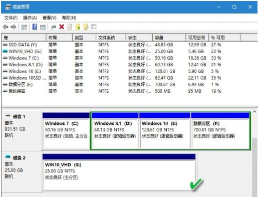Select the 系统保留 volume name
Viewport: 259px width, 197px height.
17,91
